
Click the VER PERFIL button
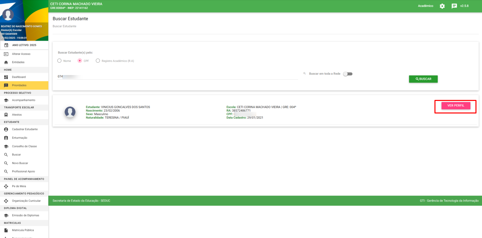tap(456, 106)
